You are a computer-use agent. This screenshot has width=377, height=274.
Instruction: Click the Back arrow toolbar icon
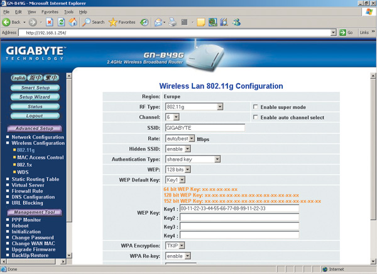(6, 22)
